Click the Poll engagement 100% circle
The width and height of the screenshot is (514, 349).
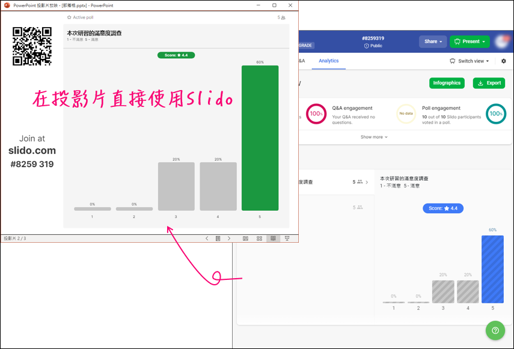point(495,114)
